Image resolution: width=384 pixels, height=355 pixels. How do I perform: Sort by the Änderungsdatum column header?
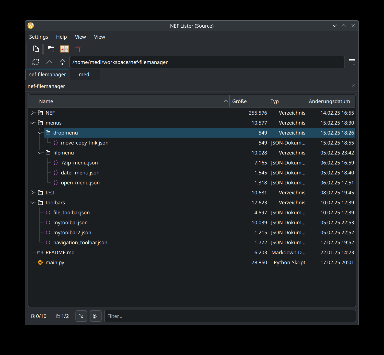(x=329, y=101)
